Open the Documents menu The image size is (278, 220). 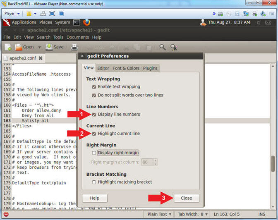click(78, 37)
